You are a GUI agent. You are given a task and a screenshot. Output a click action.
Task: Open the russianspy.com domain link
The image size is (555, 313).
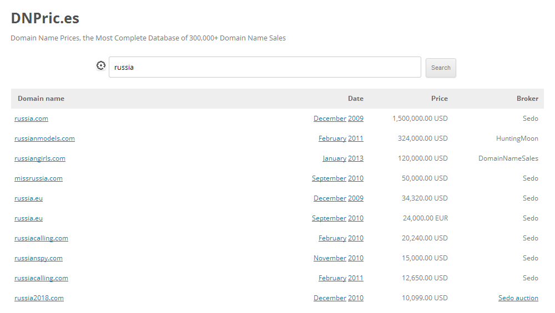(x=38, y=258)
